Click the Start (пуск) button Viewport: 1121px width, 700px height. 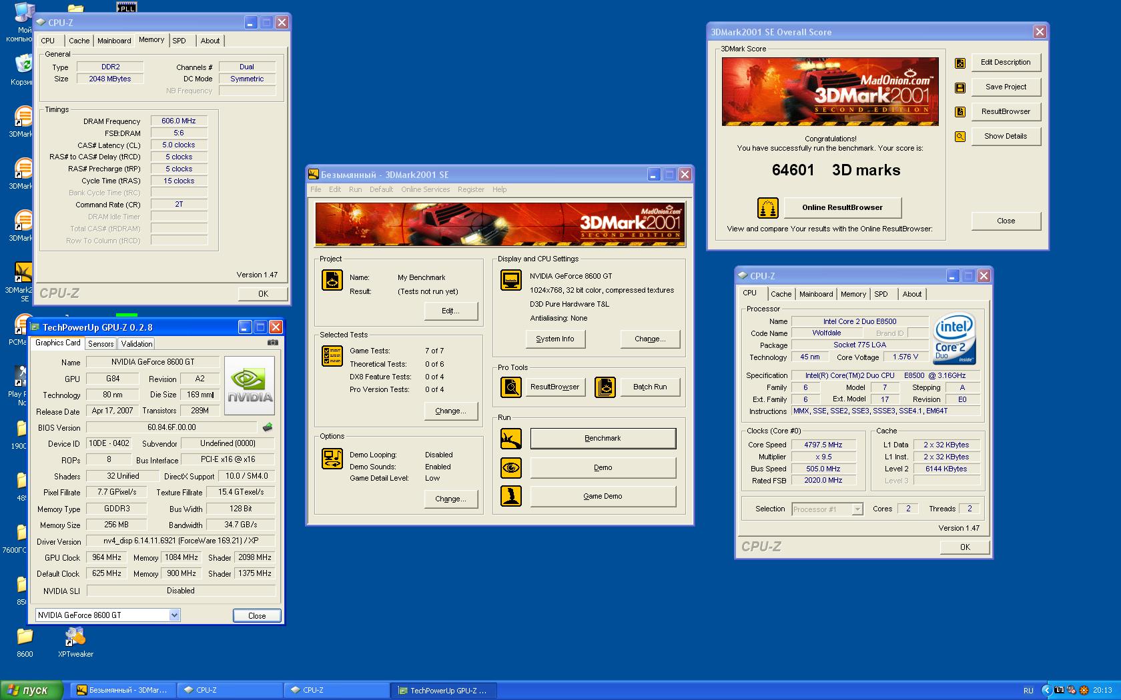(32, 690)
